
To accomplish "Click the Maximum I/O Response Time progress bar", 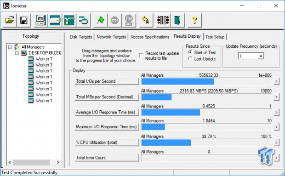I will pyautogui.click(x=206, y=127).
